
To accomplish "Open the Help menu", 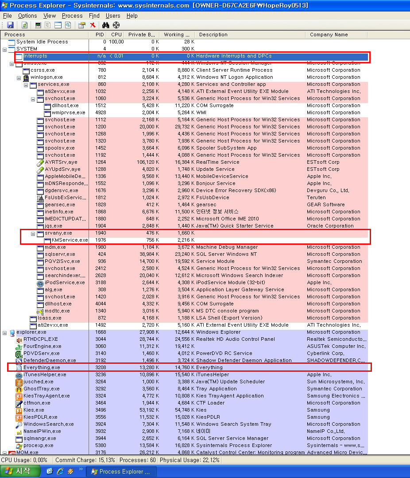I will pos(132,15).
